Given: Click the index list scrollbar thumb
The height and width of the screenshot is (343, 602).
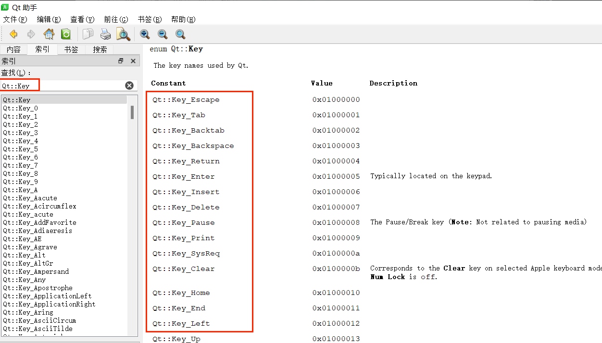Looking at the screenshot, I should coord(132,112).
